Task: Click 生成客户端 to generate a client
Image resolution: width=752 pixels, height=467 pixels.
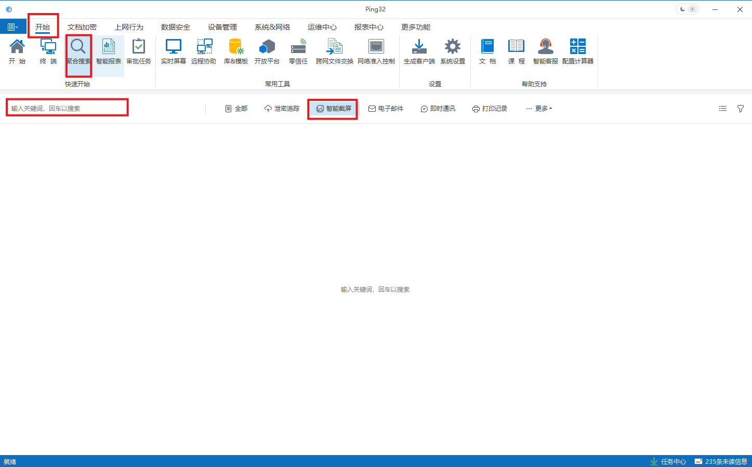Action: pyautogui.click(x=419, y=51)
